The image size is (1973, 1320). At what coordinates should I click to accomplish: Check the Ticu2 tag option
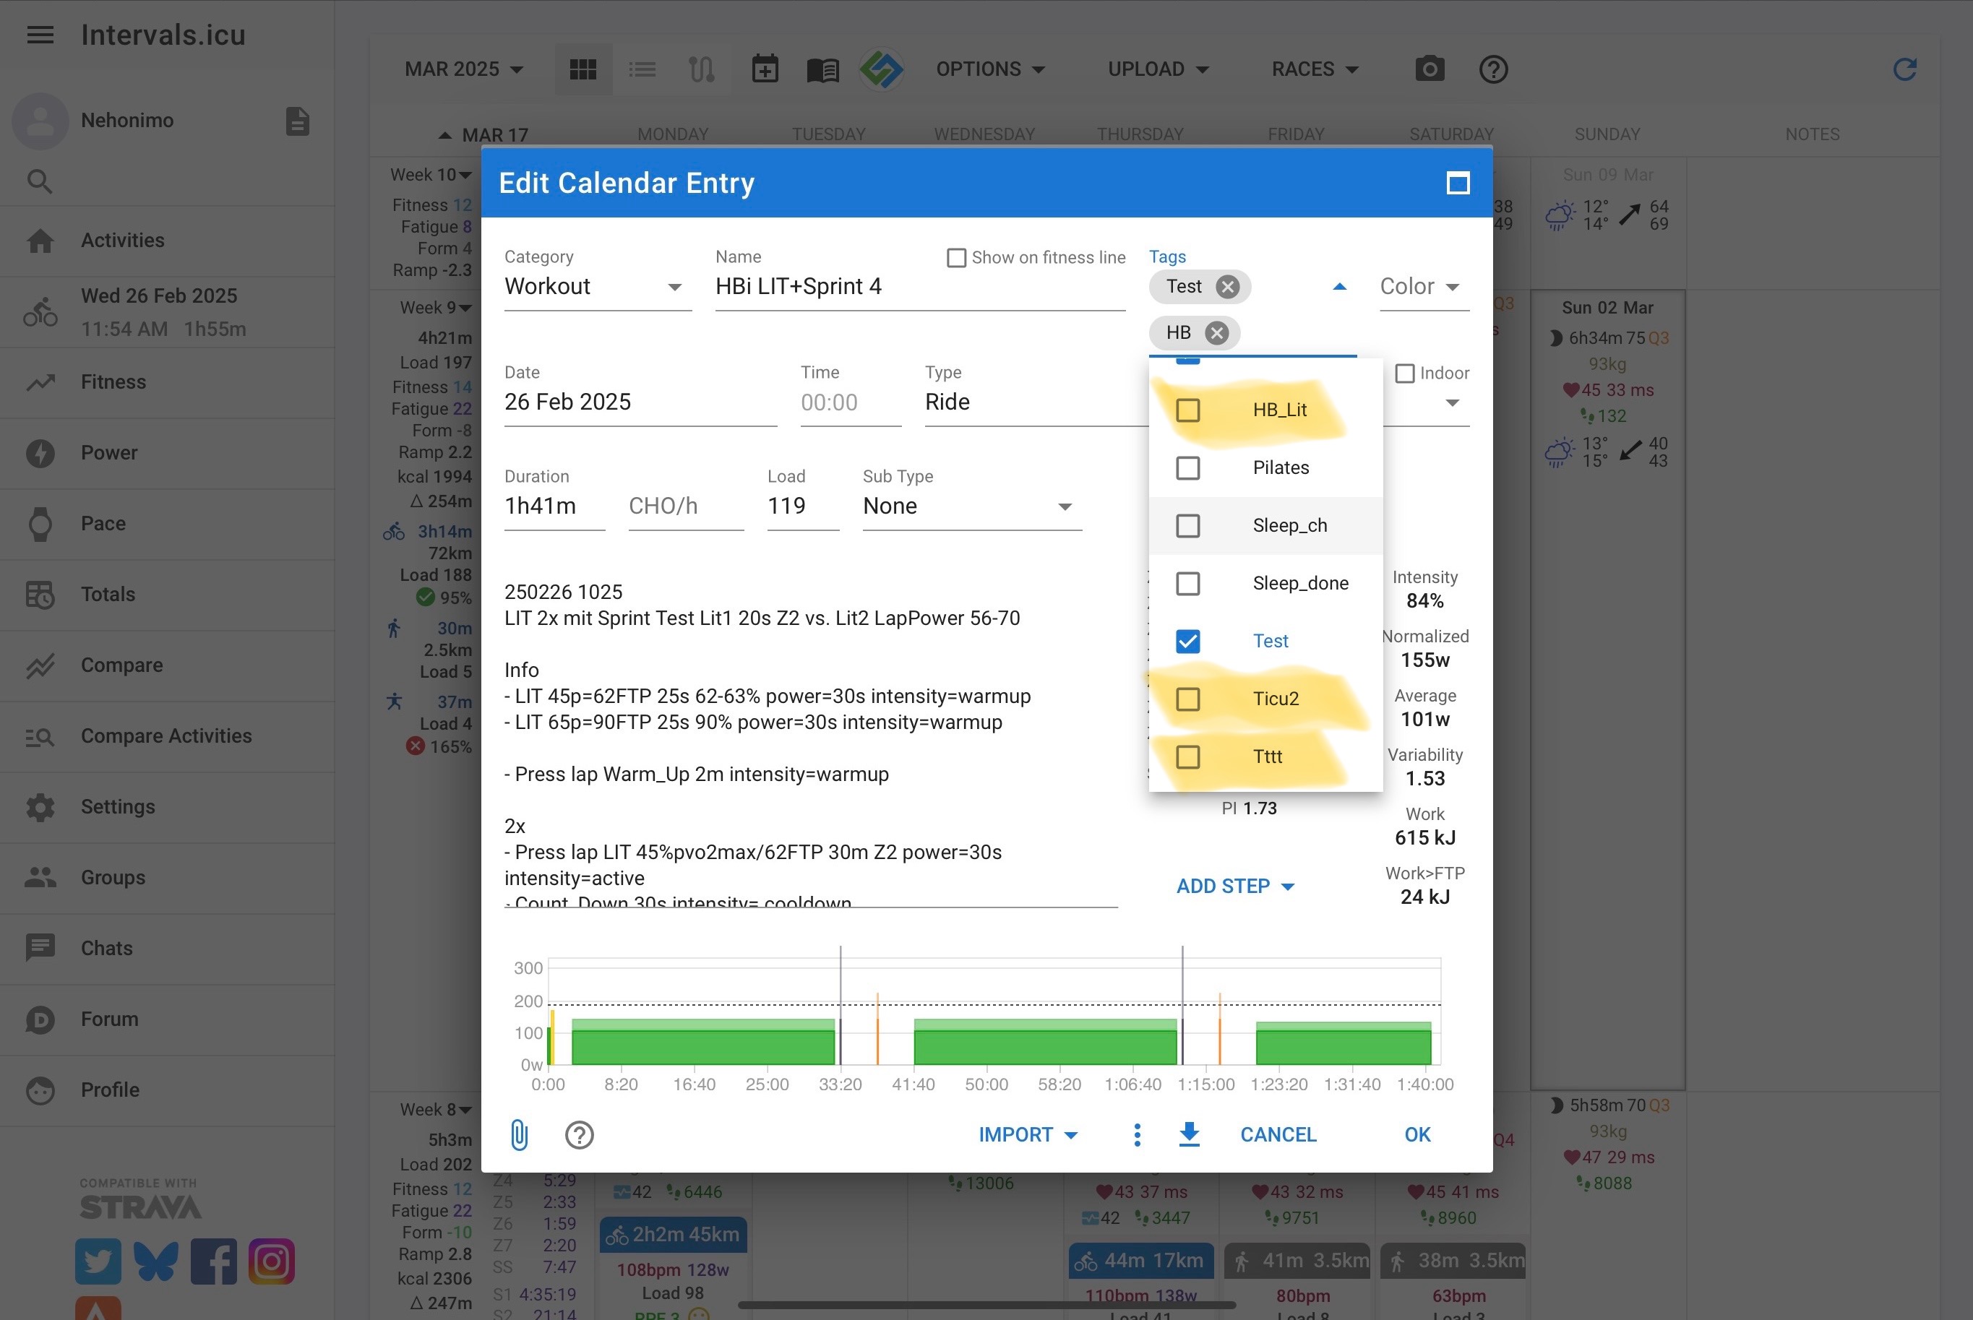pos(1187,699)
